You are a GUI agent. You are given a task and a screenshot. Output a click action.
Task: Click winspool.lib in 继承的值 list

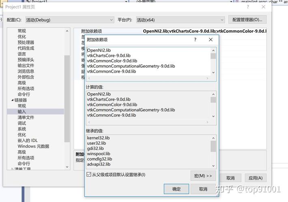pyautogui.click(x=99, y=154)
